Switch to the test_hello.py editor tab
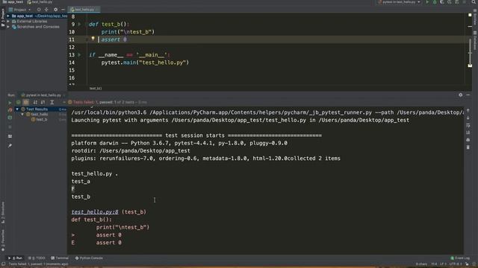This screenshot has height=268, width=478. (x=83, y=10)
